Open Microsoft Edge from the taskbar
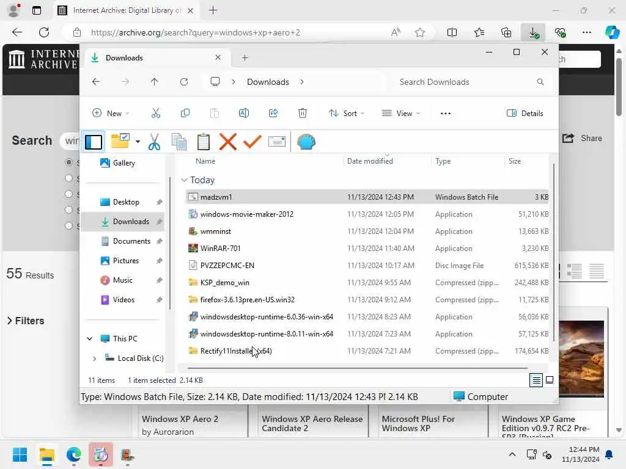 [74, 454]
